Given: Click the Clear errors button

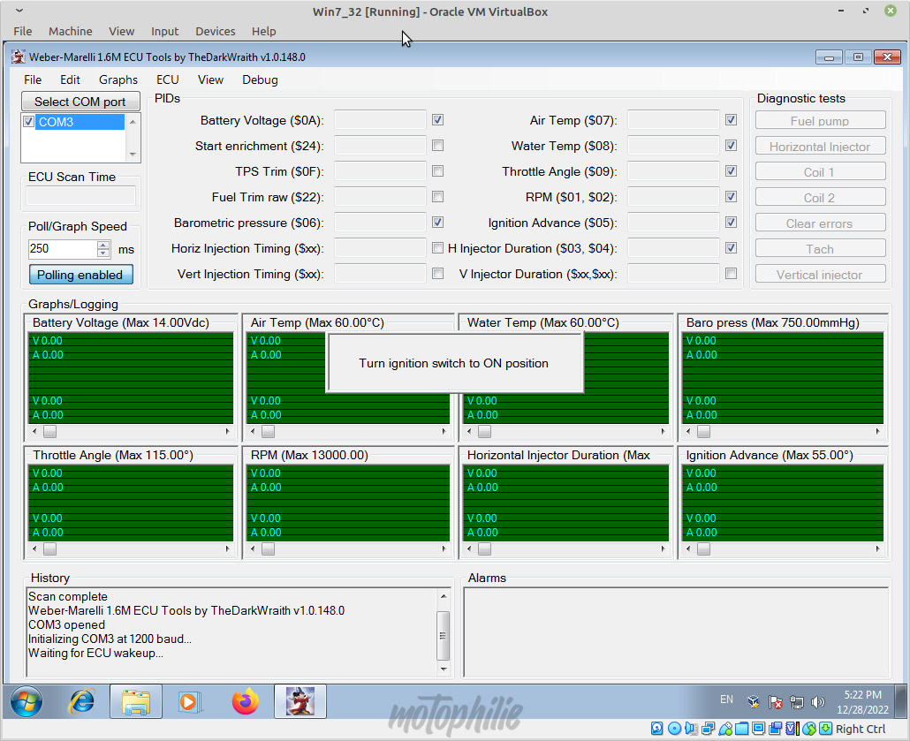Looking at the screenshot, I should point(820,223).
